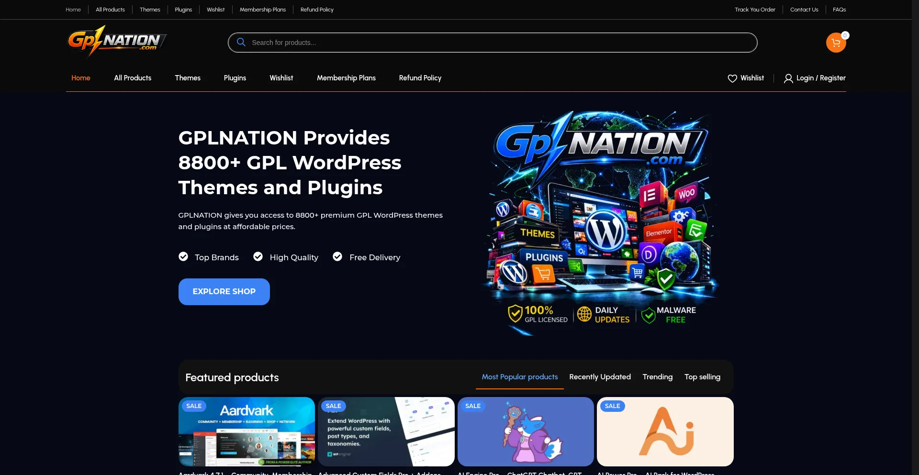Click Refund Policy in top utility bar
Viewport: 919px width, 475px height.
tap(317, 10)
